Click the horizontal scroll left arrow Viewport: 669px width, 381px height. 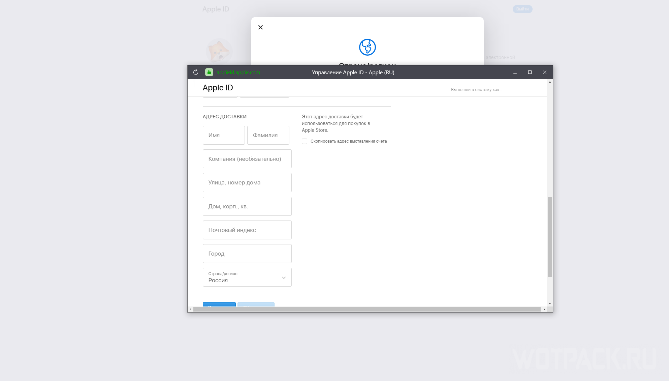pos(191,309)
